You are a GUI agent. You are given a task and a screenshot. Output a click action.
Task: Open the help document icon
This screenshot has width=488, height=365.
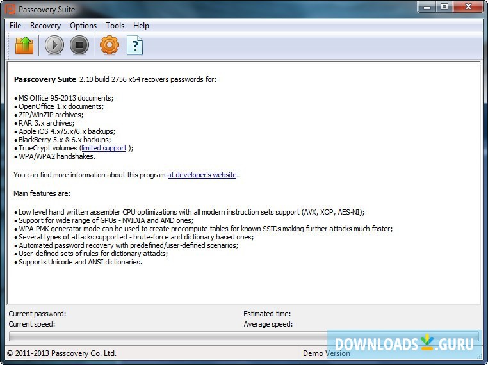[x=134, y=45]
